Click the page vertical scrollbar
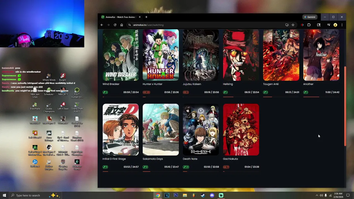Viewport: 354px width, 199px height. coord(345,106)
